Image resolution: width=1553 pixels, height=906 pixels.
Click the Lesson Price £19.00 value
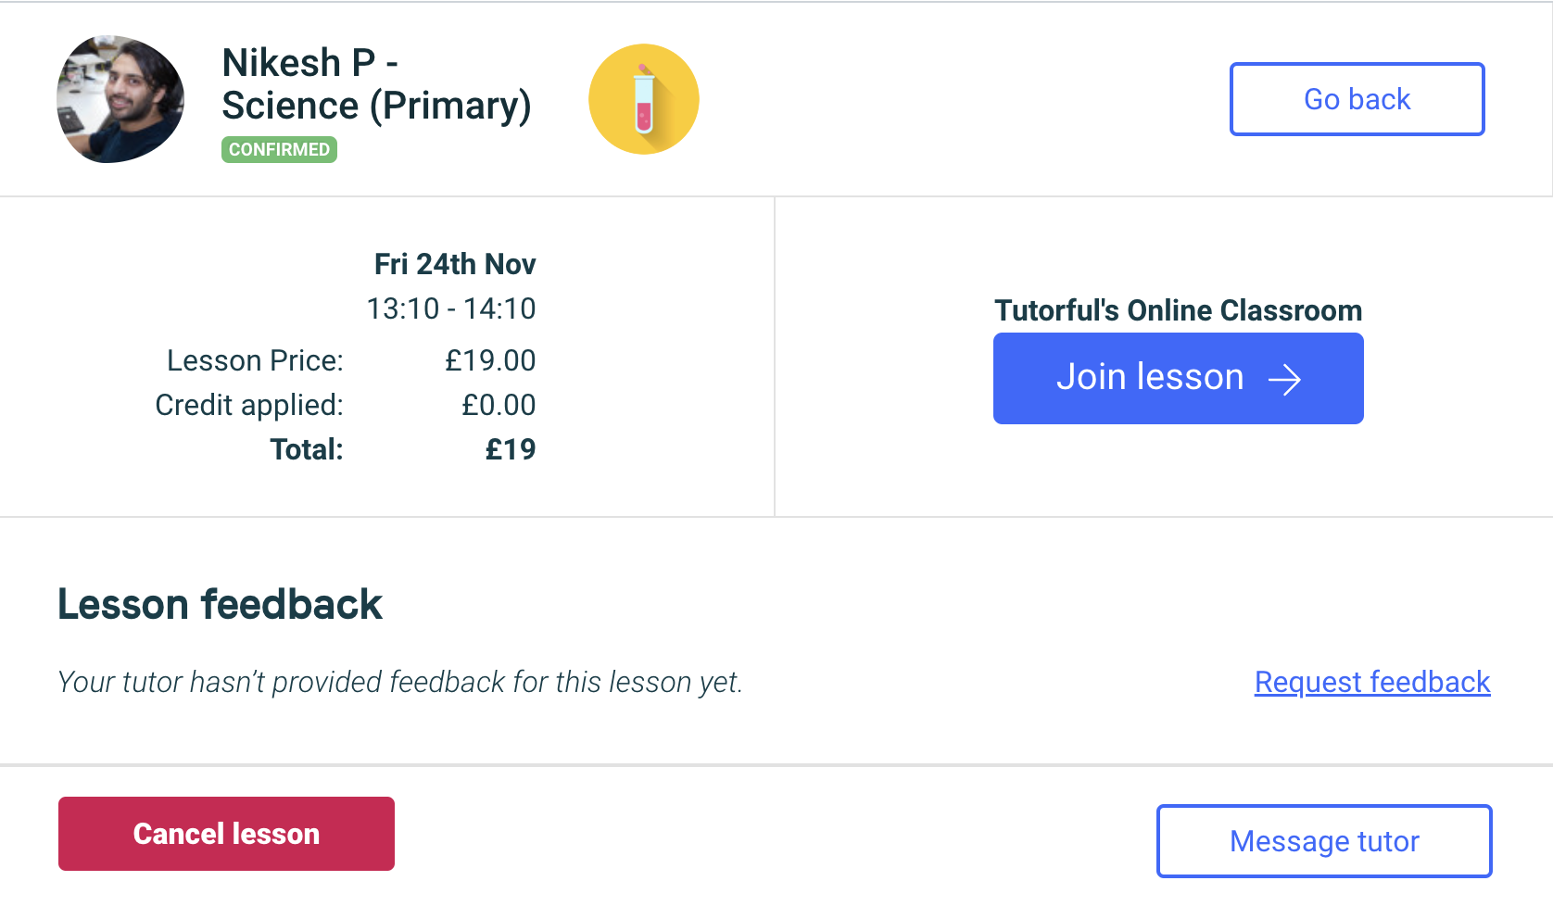point(490,360)
